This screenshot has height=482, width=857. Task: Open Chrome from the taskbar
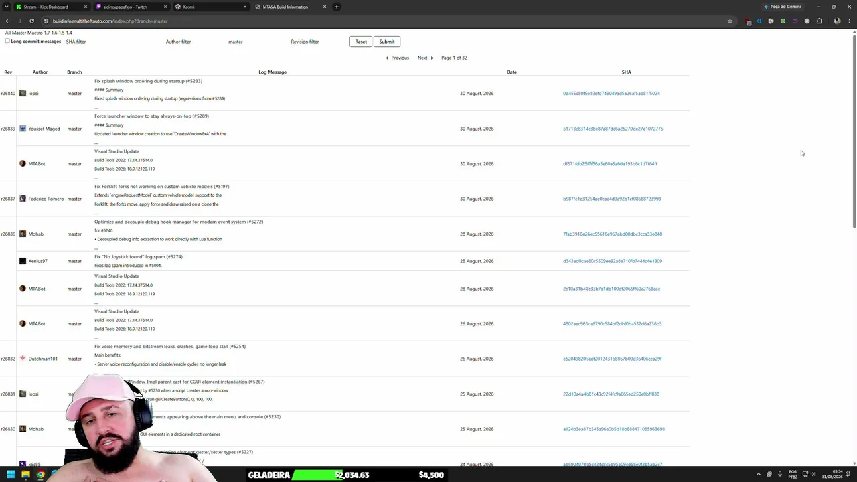click(40, 475)
